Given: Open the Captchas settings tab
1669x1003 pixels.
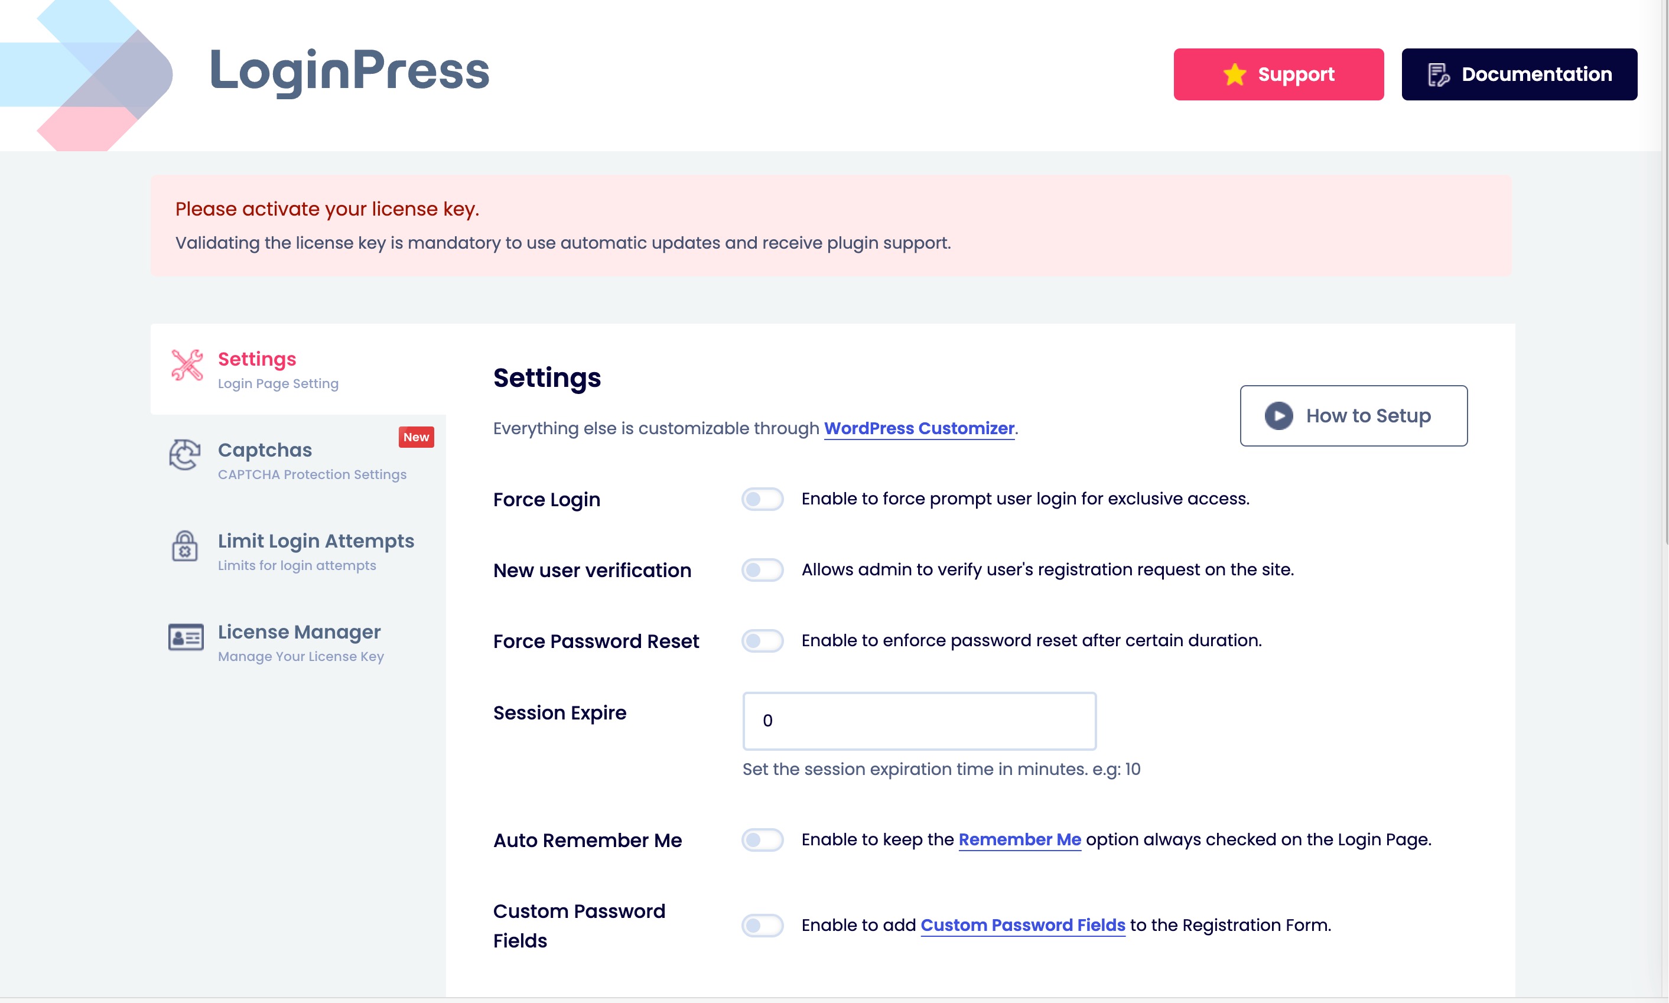Looking at the screenshot, I should pyautogui.click(x=265, y=450).
